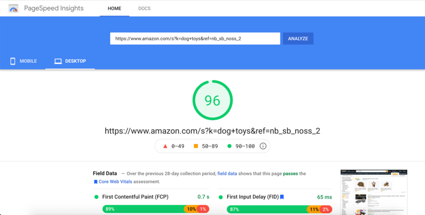Select the MOBILE results tab
This screenshot has width=425, height=215.
[23, 61]
